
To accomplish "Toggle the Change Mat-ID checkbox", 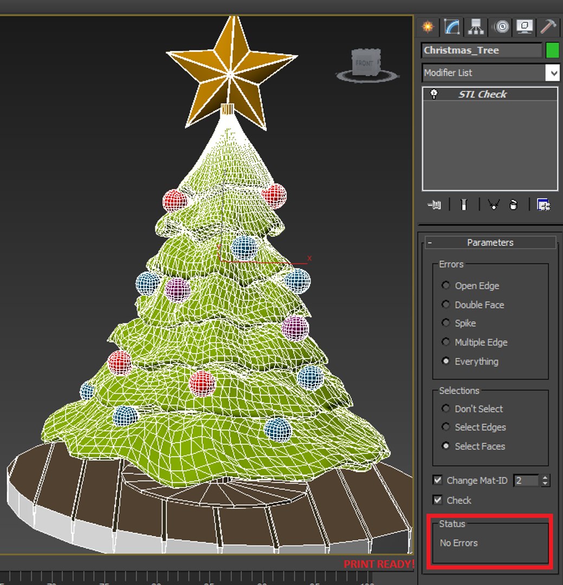I will (437, 480).
